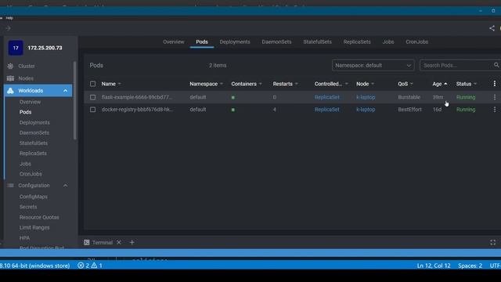Open the Help menu

(x=9, y=18)
